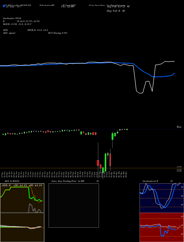The width and height of the screenshot is (184, 242).
Task: Select the (MGR) 0, 41.2, 41.2 ADX values
Action: (x=38, y=30)
